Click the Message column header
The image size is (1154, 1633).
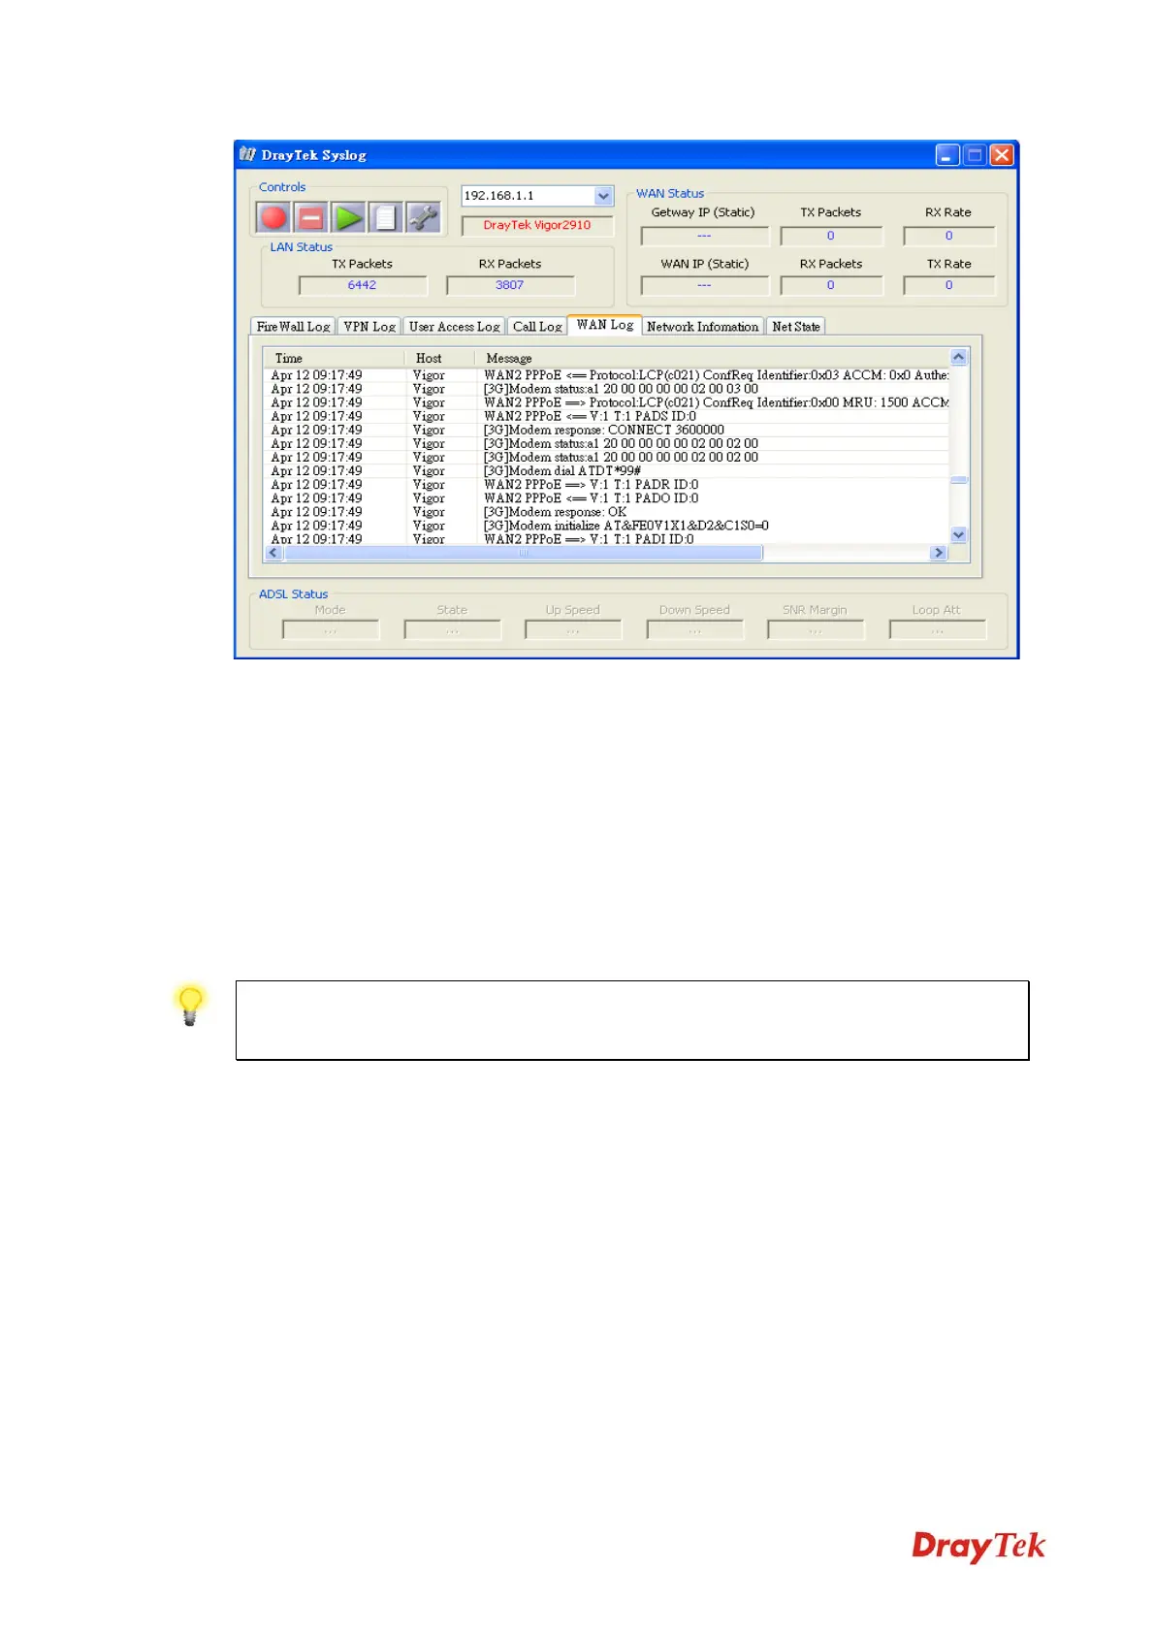click(x=712, y=358)
